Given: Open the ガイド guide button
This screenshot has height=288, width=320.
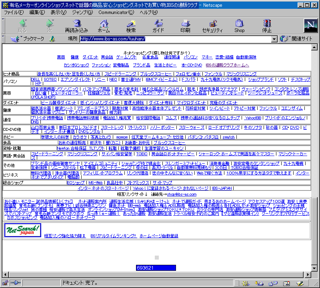Looking at the screenshot, I should click(158, 26).
